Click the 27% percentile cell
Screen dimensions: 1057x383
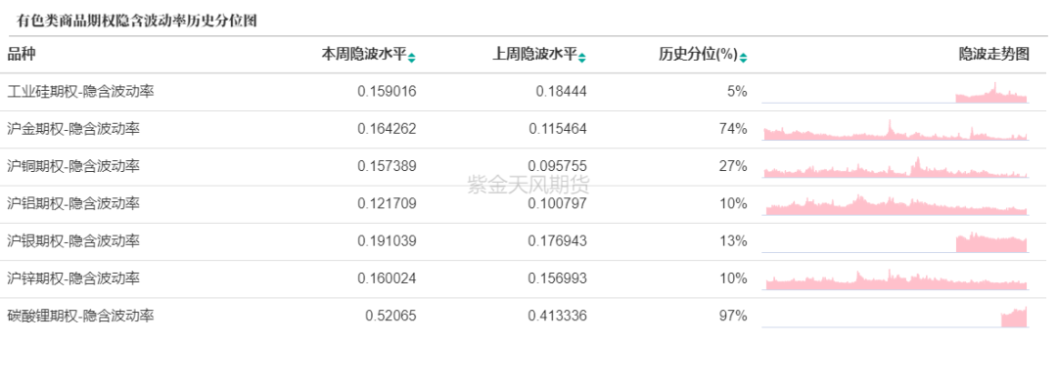(x=733, y=166)
